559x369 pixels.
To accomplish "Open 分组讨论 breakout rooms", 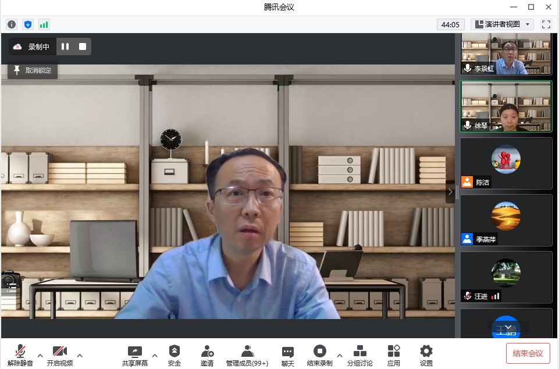I will tap(359, 354).
